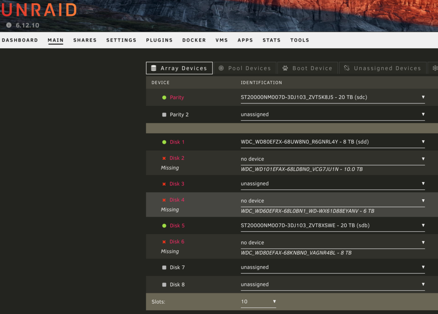Click the WDC_WD80EFAX missing drive text

[296, 253]
